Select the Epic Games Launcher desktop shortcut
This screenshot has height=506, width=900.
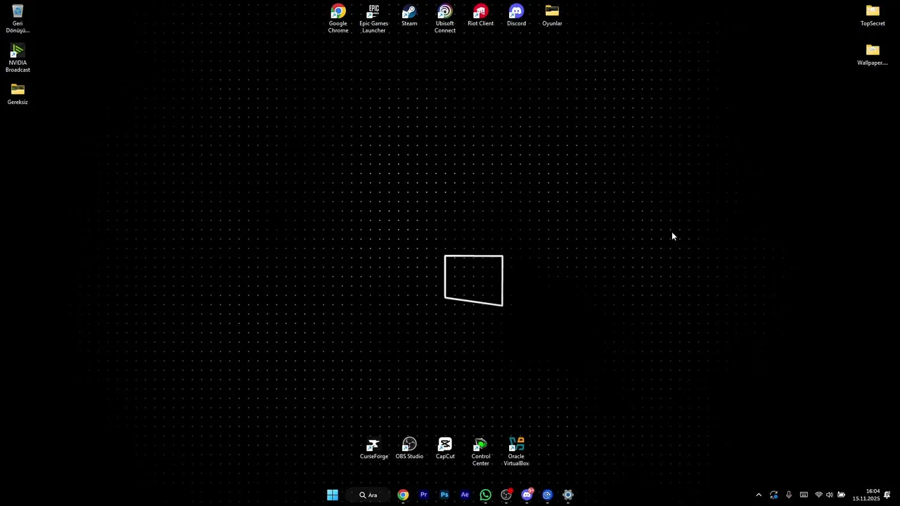tap(374, 19)
